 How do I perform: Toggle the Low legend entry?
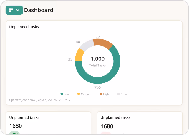tap(65, 94)
